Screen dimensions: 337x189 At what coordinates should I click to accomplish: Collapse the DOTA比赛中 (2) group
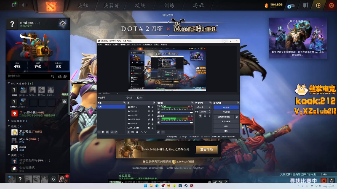(9, 83)
